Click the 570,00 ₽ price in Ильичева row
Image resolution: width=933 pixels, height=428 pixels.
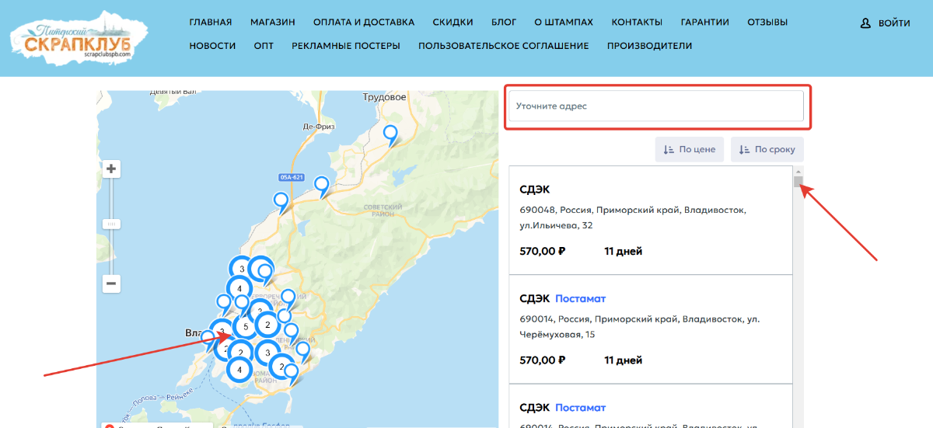tap(542, 251)
